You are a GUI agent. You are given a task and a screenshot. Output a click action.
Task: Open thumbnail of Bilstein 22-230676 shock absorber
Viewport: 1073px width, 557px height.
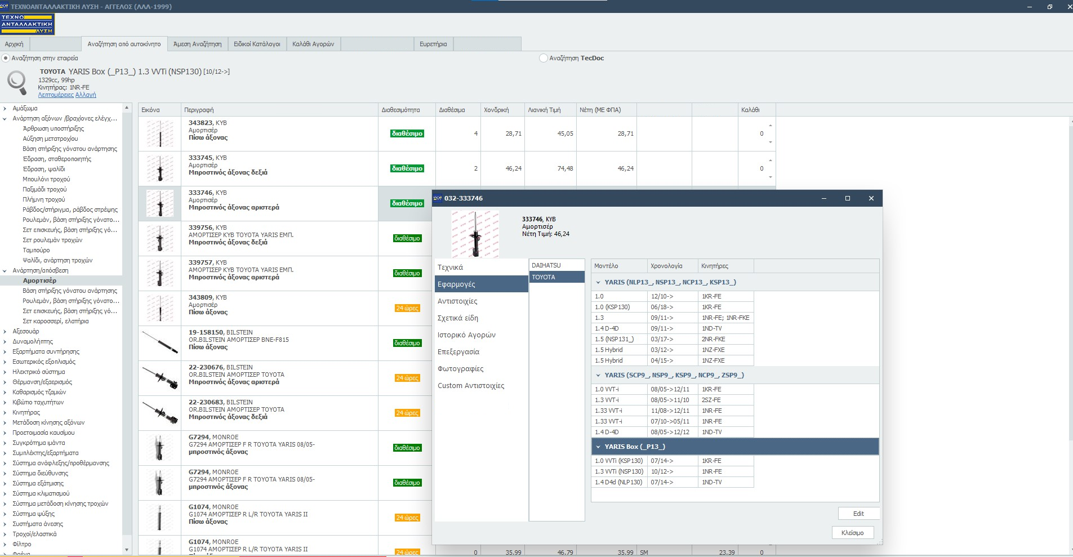[x=160, y=378]
